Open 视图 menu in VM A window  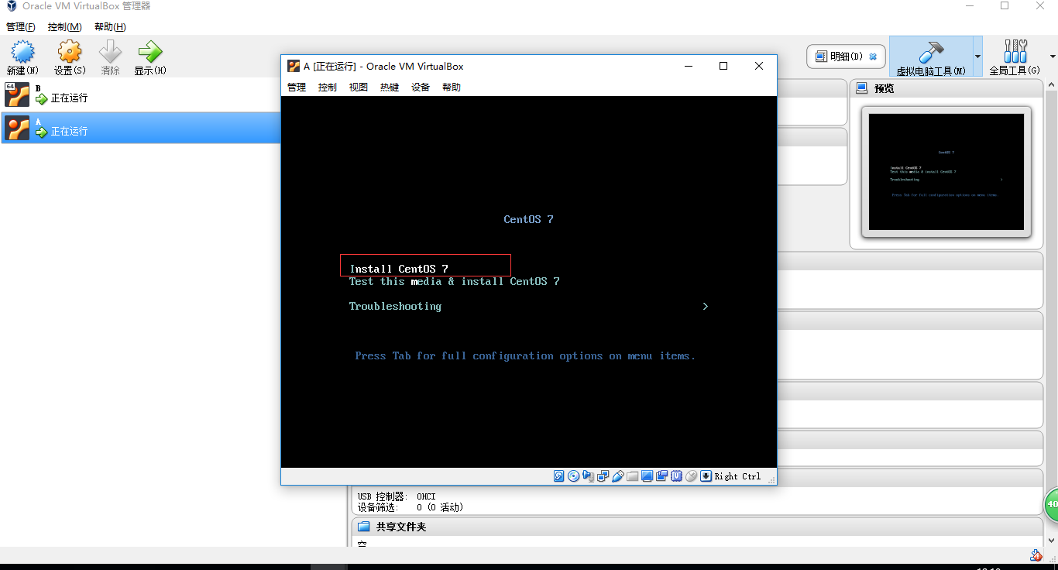click(x=359, y=88)
